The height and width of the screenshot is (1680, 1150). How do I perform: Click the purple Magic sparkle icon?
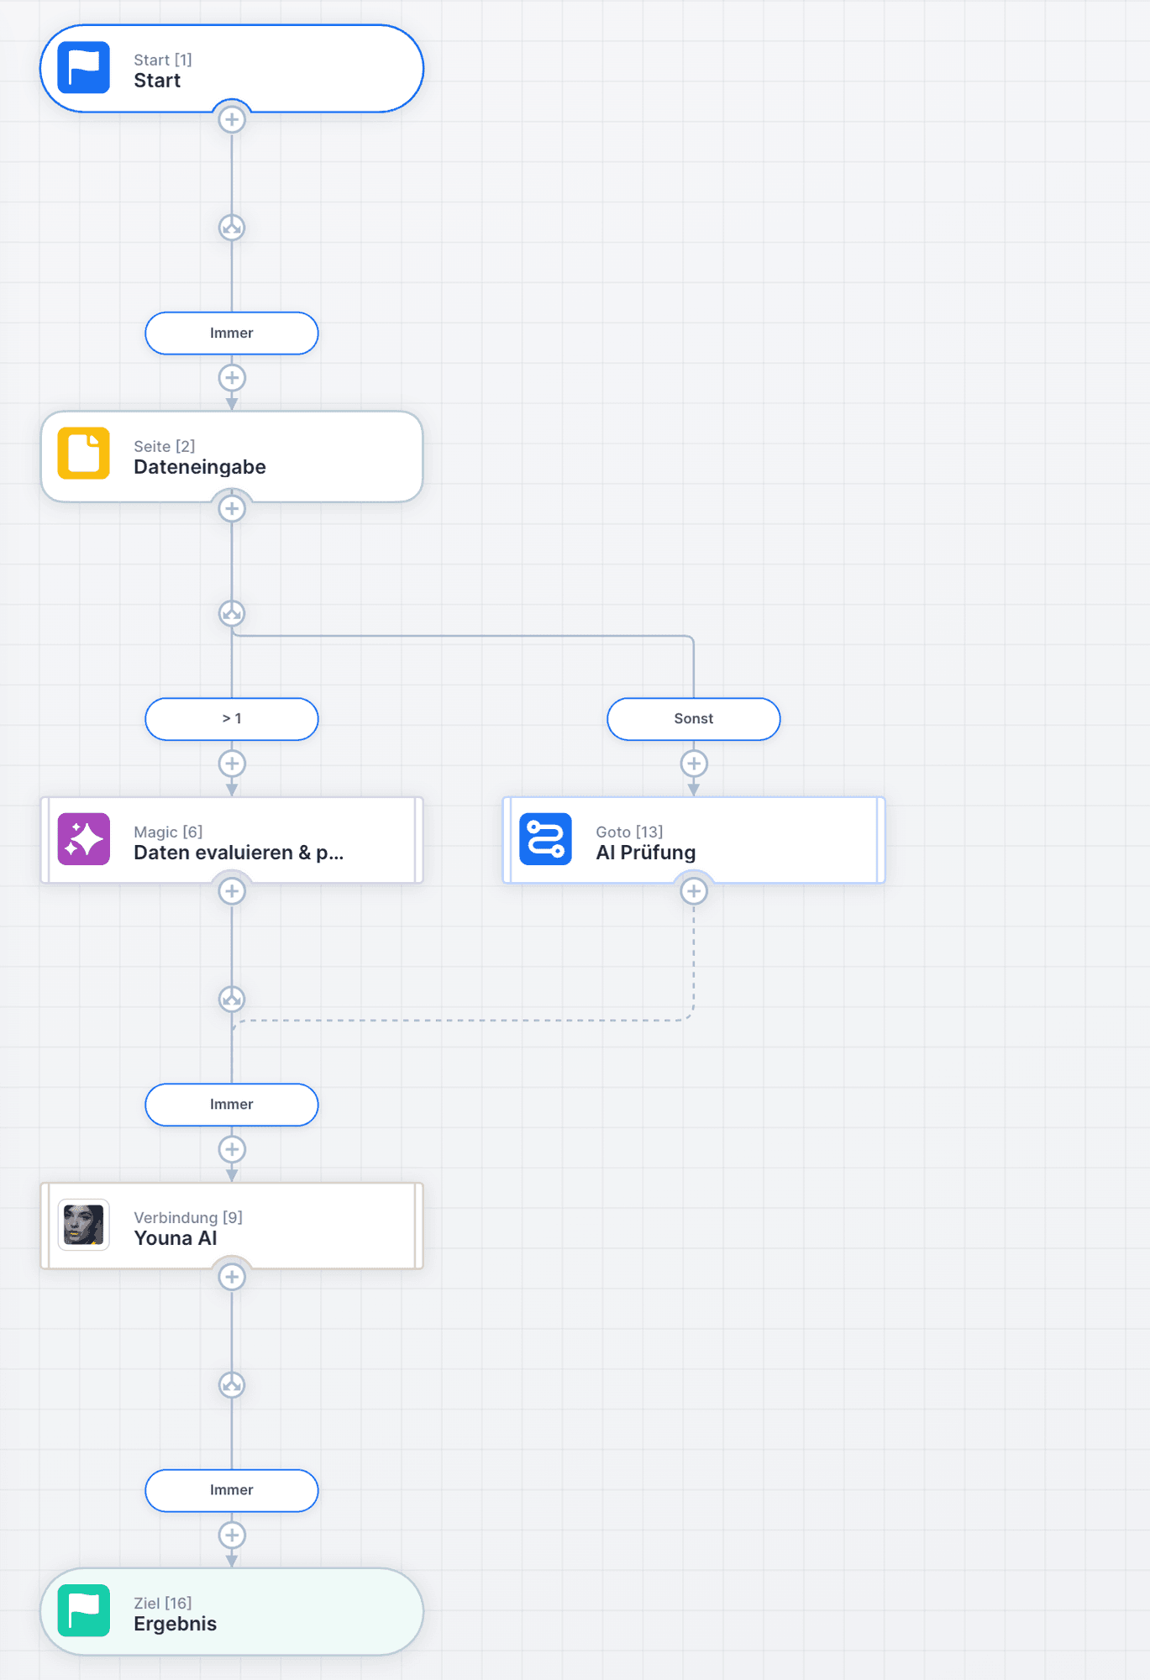[x=83, y=839]
